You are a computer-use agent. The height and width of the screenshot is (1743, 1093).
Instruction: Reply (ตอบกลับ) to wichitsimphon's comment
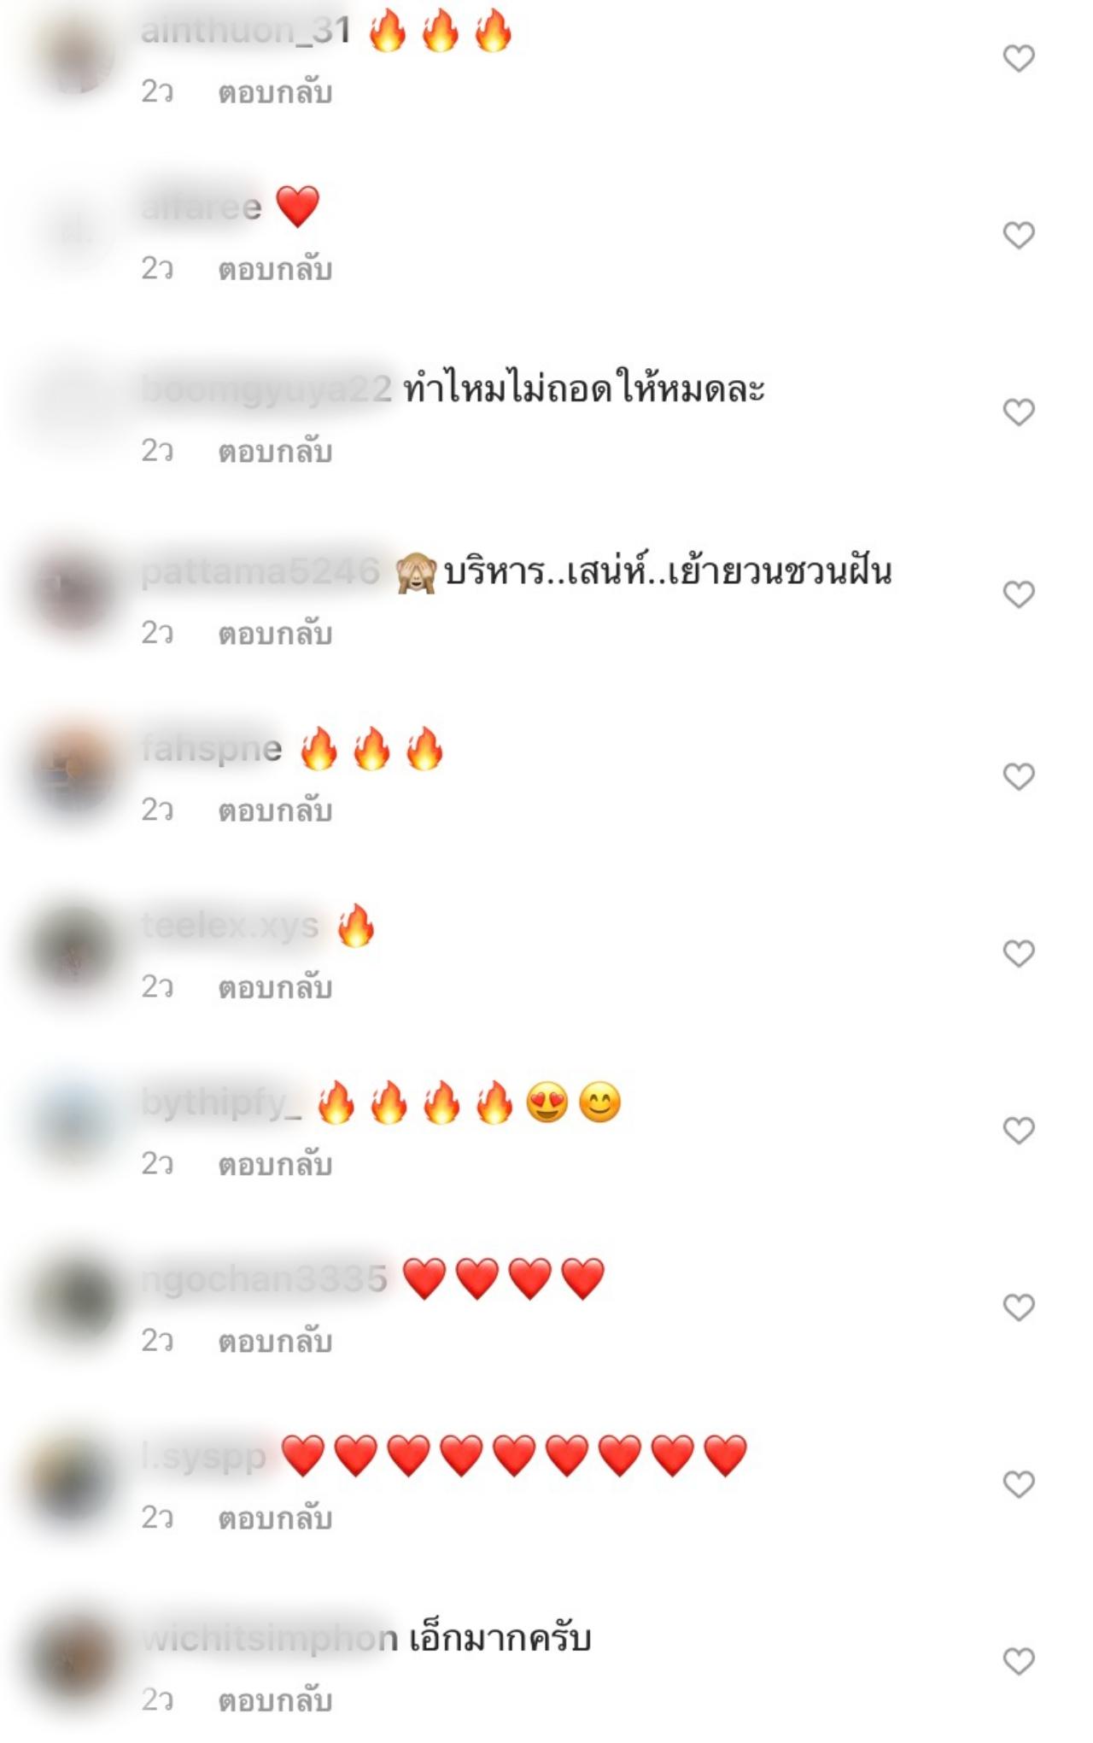pos(275,1700)
